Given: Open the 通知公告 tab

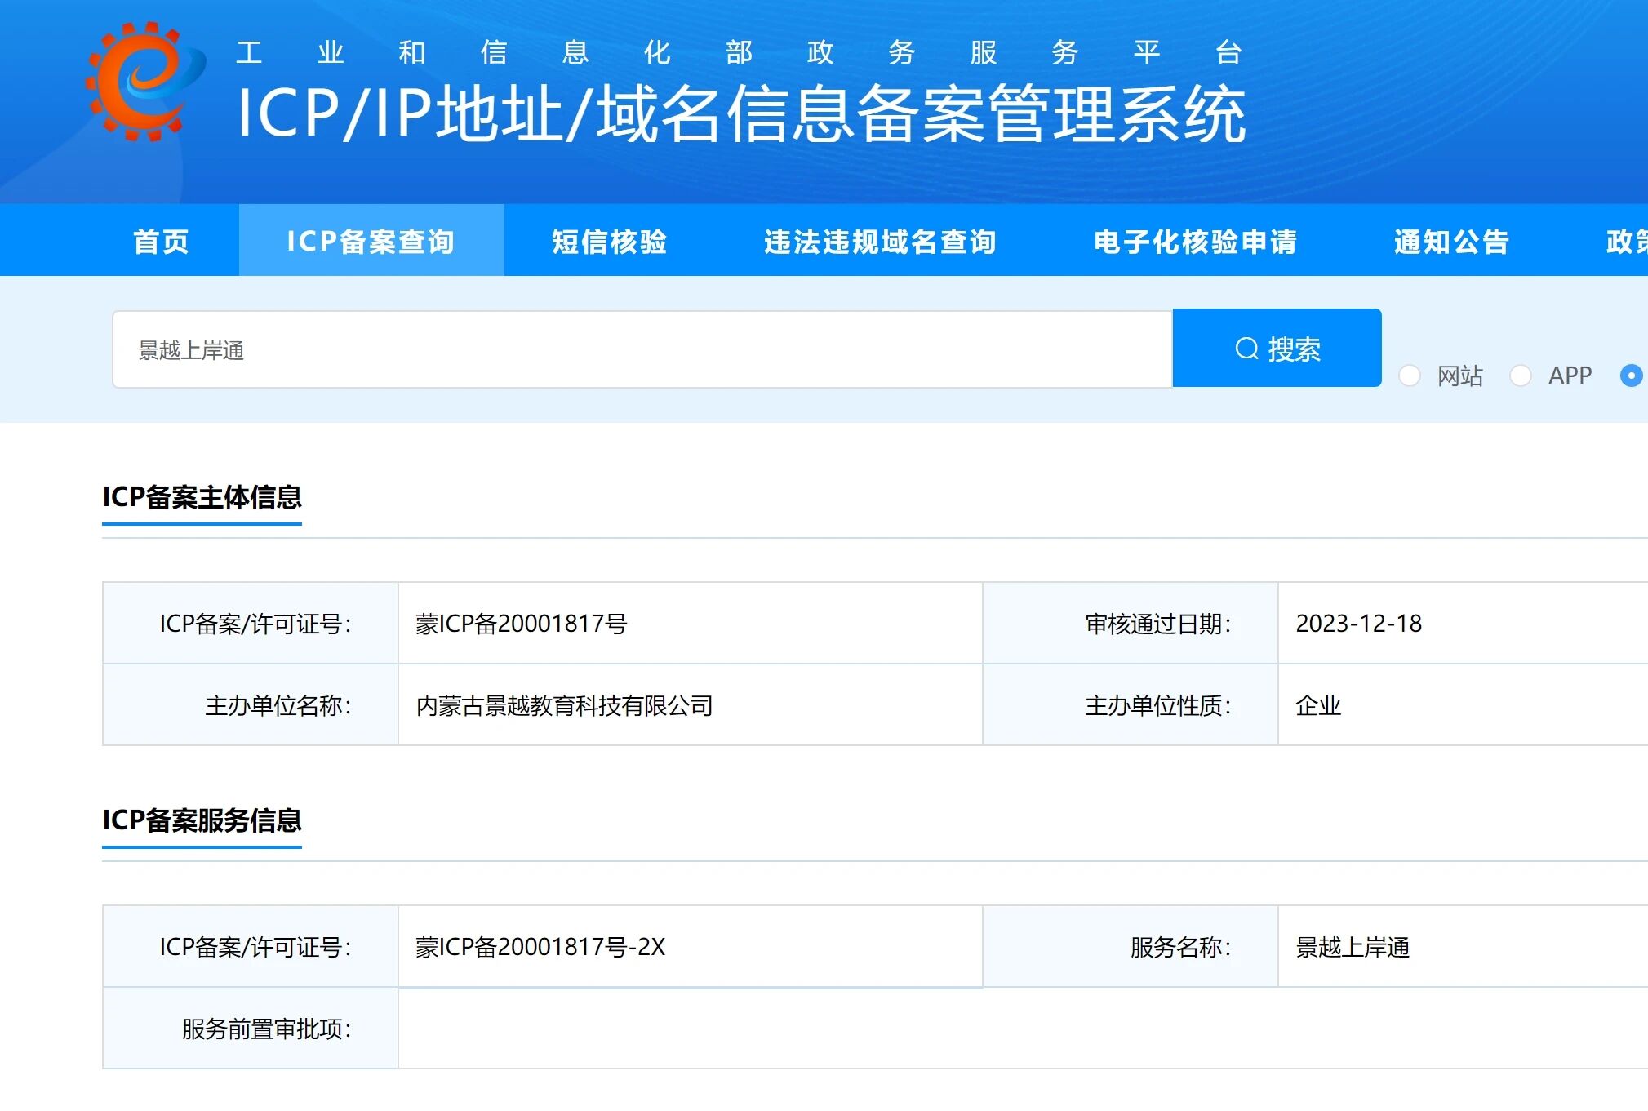Looking at the screenshot, I should [x=1450, y=241].
